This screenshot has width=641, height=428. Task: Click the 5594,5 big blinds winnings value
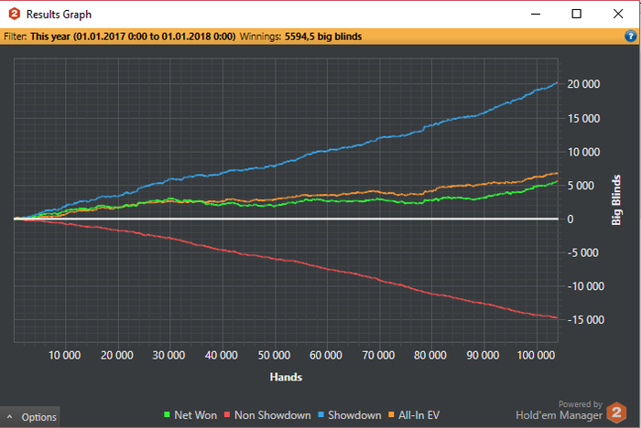[x=323, y=37]
